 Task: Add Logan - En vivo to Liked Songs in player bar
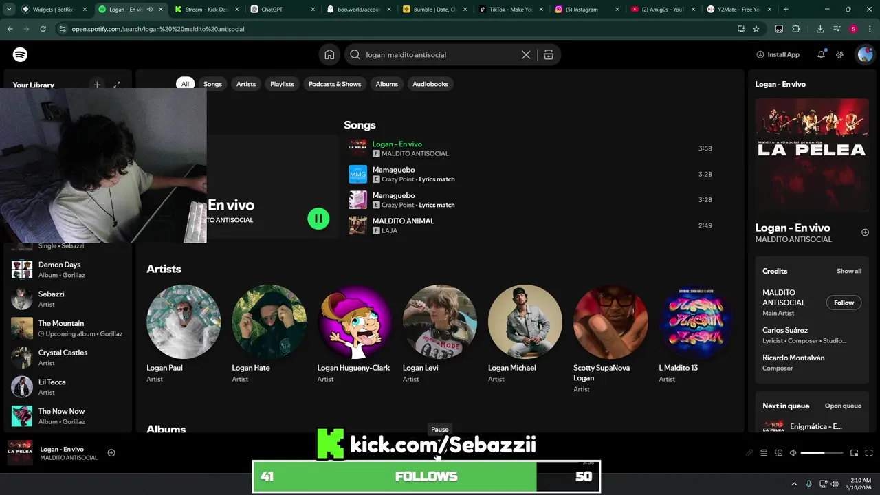click(111, 452)
